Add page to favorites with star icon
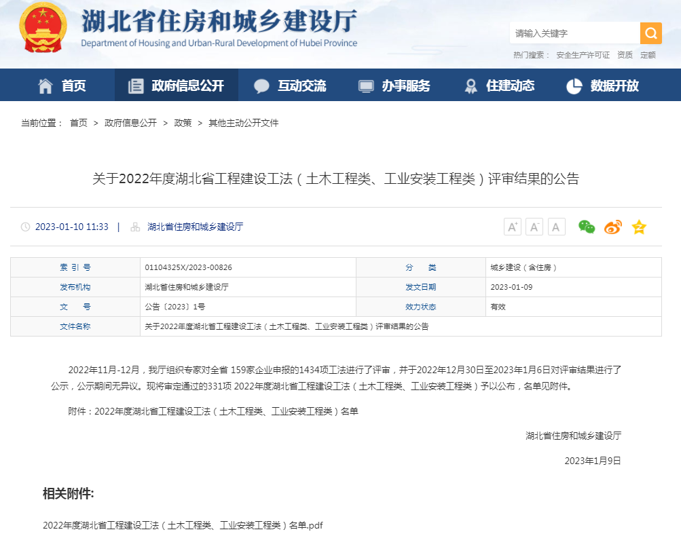The height and width of the screenshot is (534, 681). coord(639,227)
